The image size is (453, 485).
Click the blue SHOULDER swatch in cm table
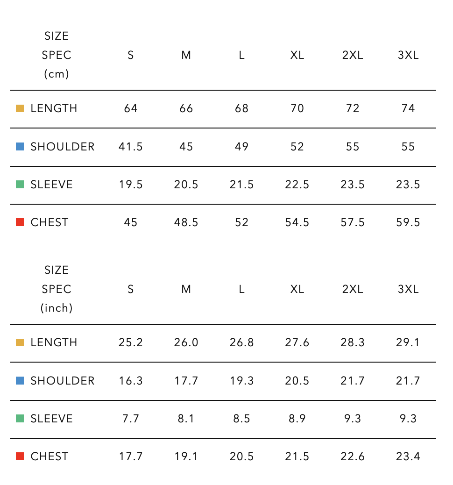tap(20, 147)
